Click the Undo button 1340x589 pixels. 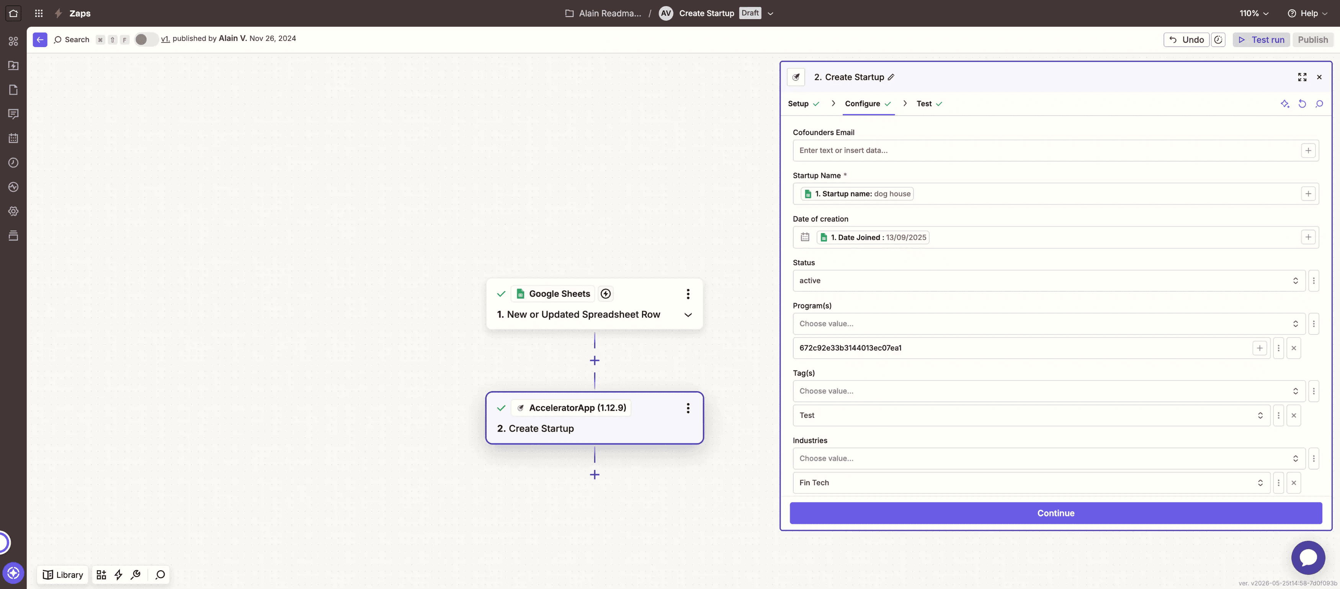(1186, 39)
